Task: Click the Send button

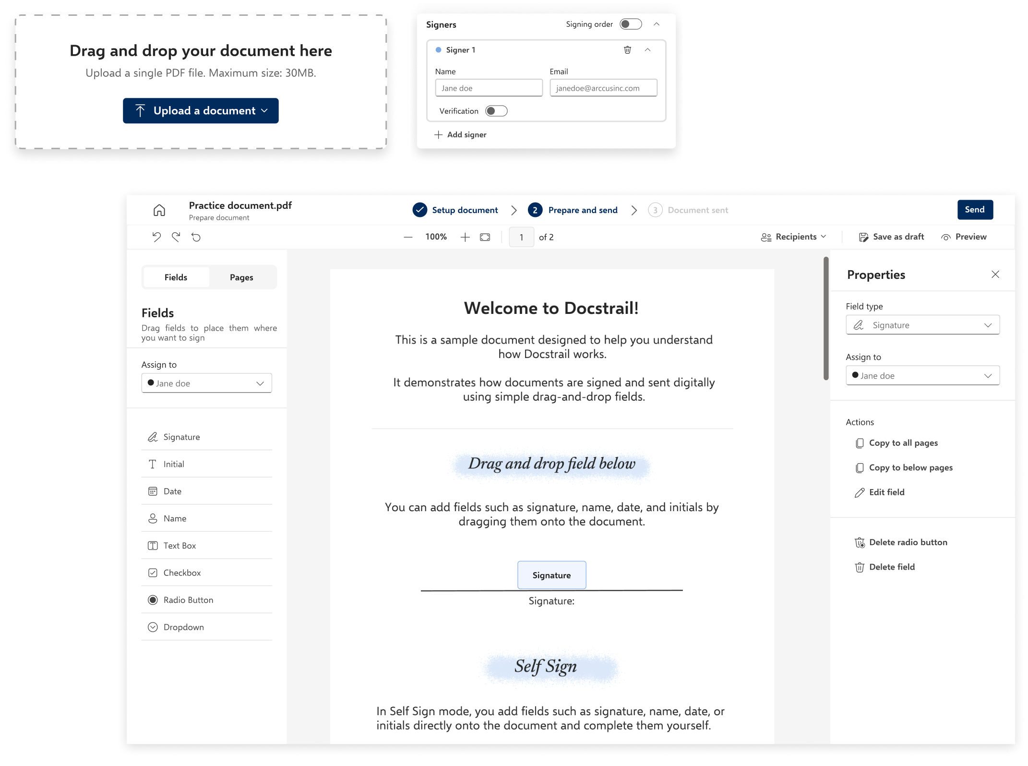Action: [975, 210]
